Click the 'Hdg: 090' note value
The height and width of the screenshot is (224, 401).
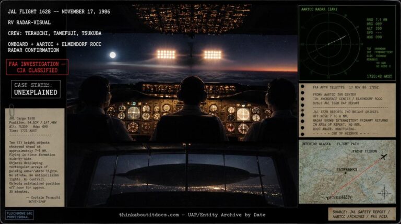tap(41, 126)
